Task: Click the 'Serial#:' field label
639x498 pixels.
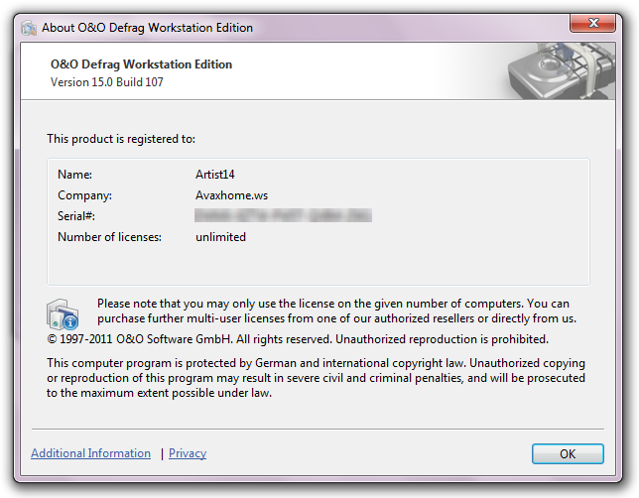Action: pyautogui.click(x=76, y=215)
